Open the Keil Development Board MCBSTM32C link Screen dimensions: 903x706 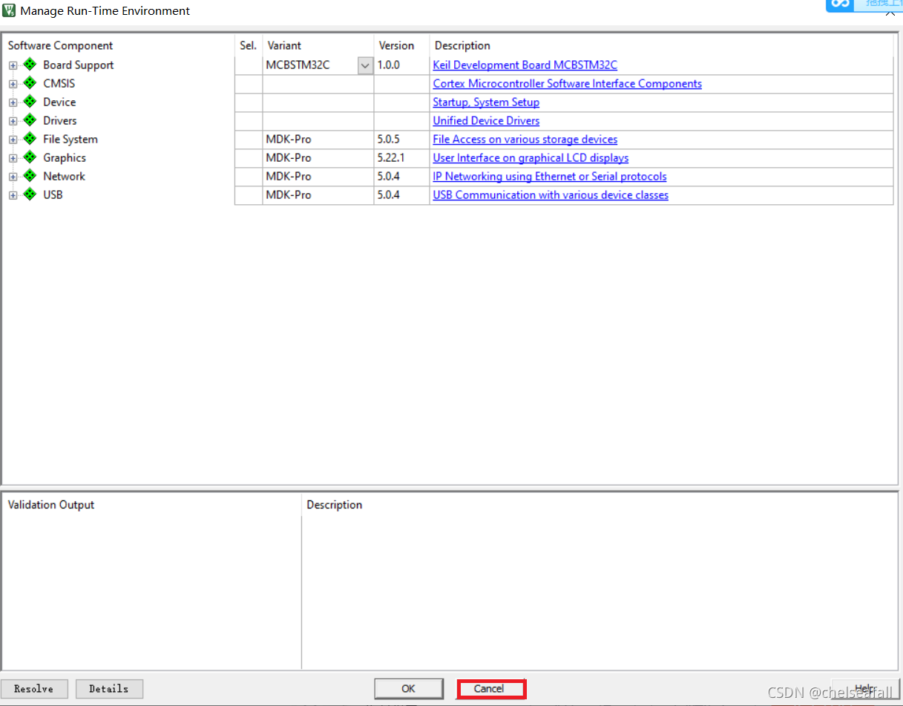[525, 65]
